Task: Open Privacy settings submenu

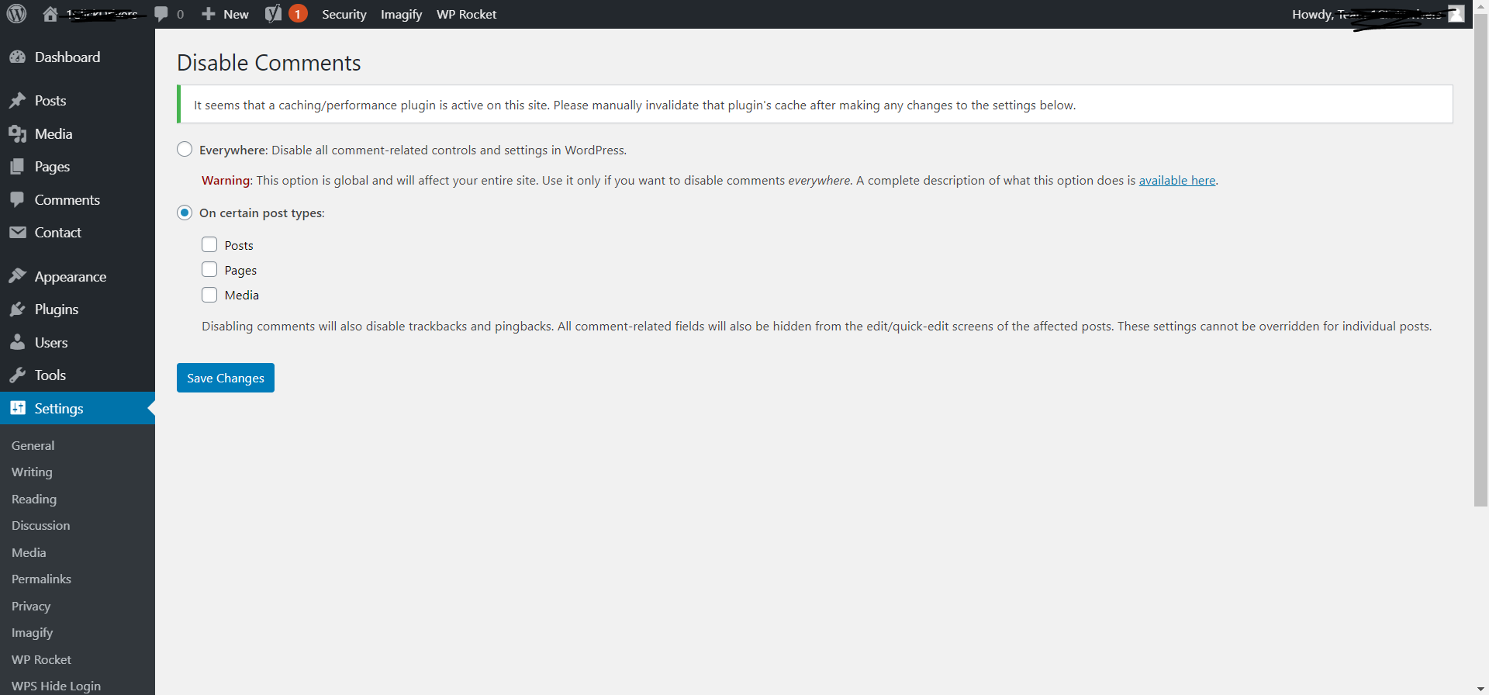Action: pos(31,607)
